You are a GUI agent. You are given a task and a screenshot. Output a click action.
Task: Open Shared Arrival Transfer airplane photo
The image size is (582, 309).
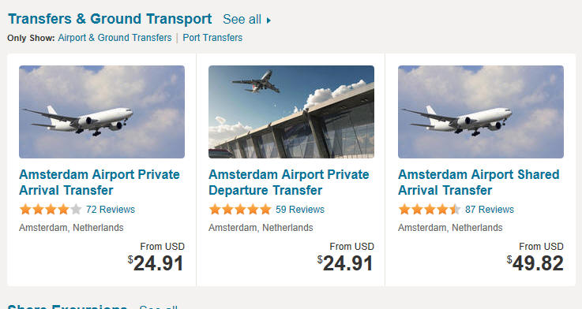point(481,112)
